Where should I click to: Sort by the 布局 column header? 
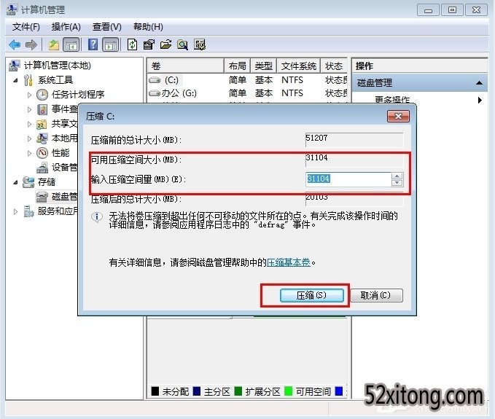pyautogui.click(x=238, y=66)
